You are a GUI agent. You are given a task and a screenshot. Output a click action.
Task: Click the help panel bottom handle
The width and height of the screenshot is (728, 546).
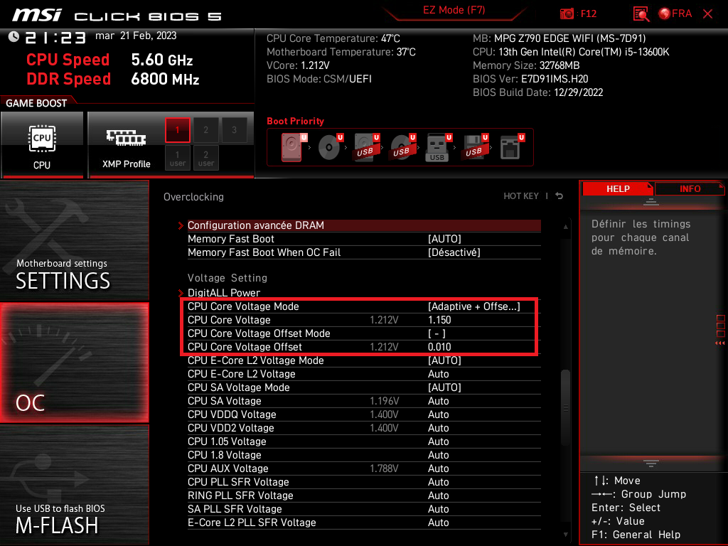[x=651, y=464]
